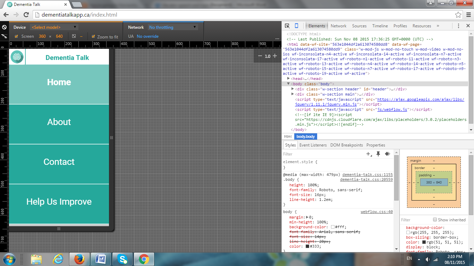Click the swap dimensions icon beside Screen size

tap(74, 36)
